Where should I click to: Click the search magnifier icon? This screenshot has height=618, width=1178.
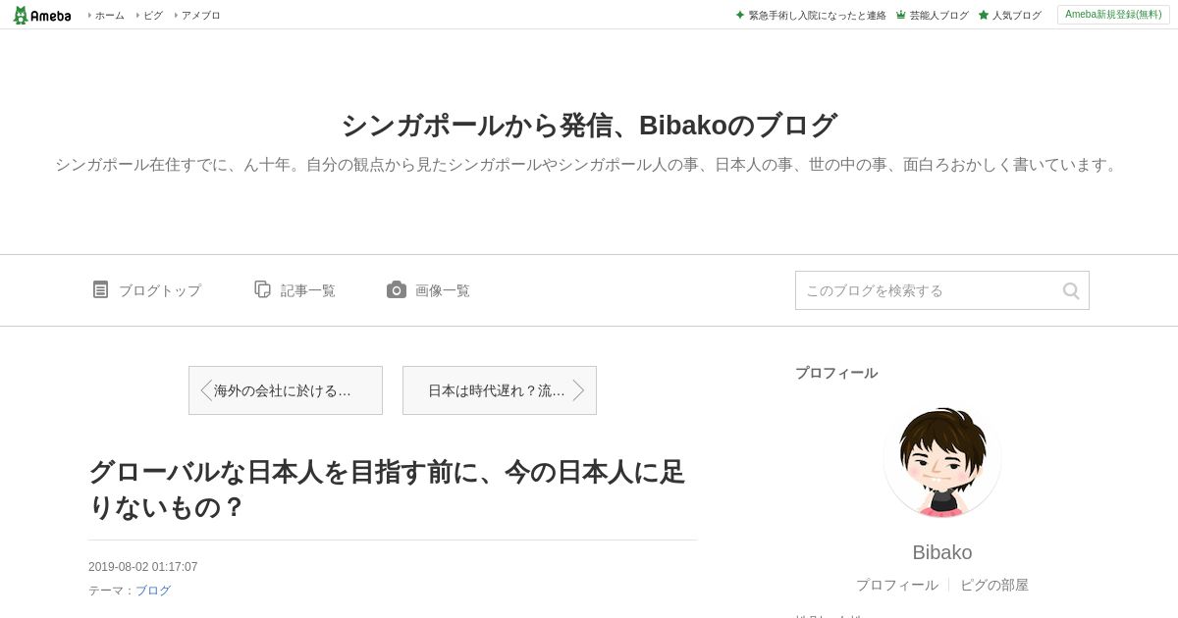pyautogui.click(x=1071, y=290)
